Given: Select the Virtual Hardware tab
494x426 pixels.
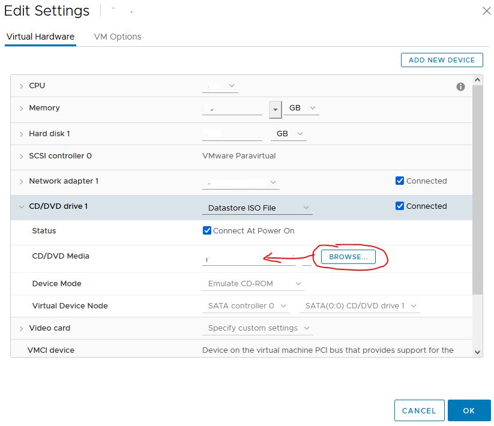Looking at the screenshot, I should 40,36.
